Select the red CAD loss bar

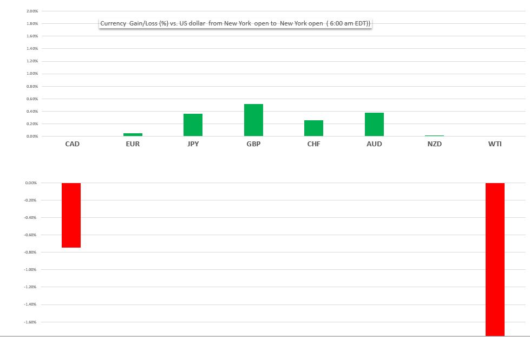click(71, 215)
